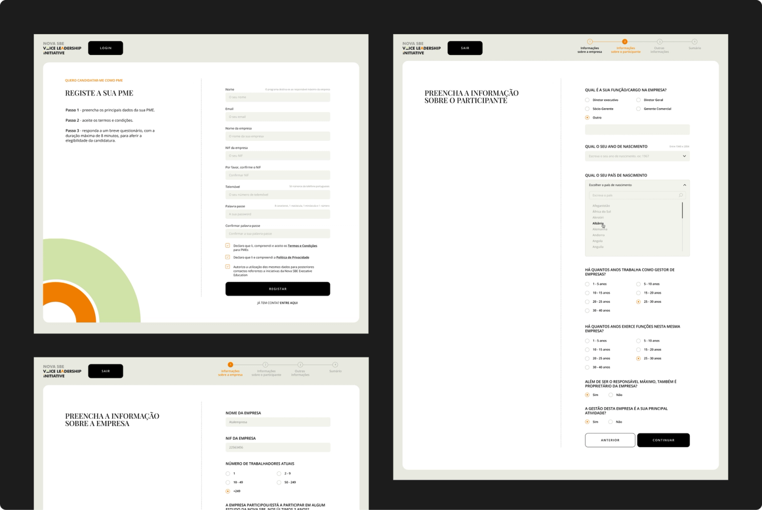Toggle the Política de Privacidade checkbox

228,257
